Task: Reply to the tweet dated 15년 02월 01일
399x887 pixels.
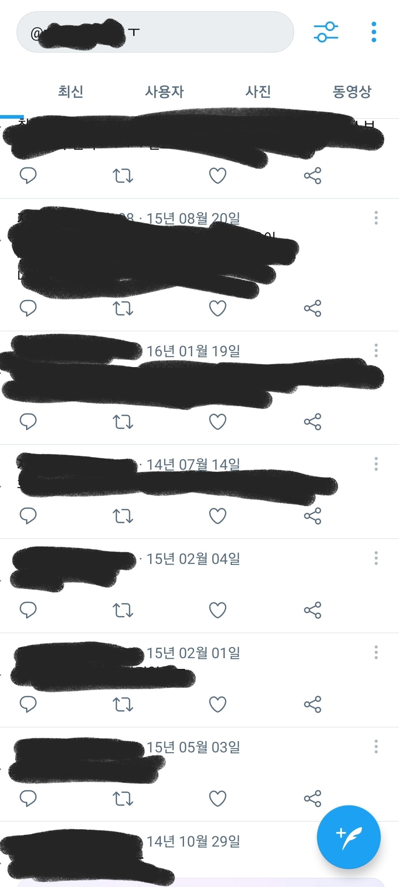Action: point(28,704)
